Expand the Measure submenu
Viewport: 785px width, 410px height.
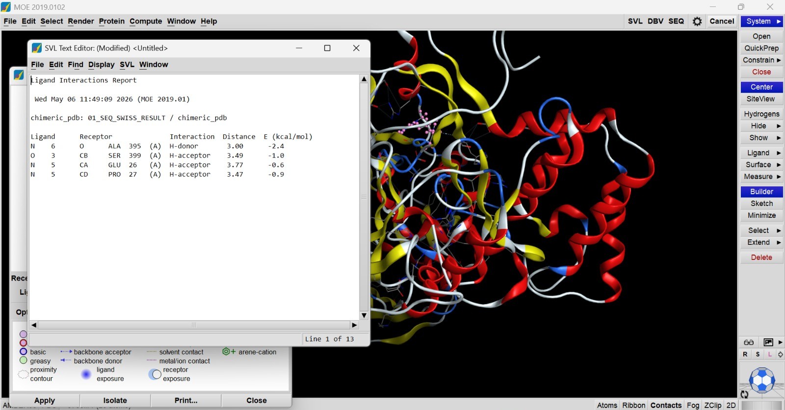click(x=762, y=176)
